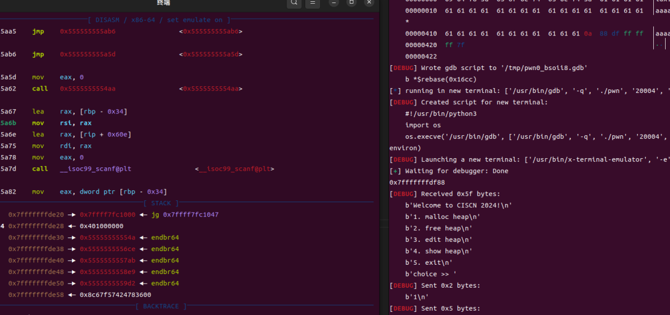Click '5. exit' menu output line
Viewport: 670px width, 315px height.
point(429,263)
